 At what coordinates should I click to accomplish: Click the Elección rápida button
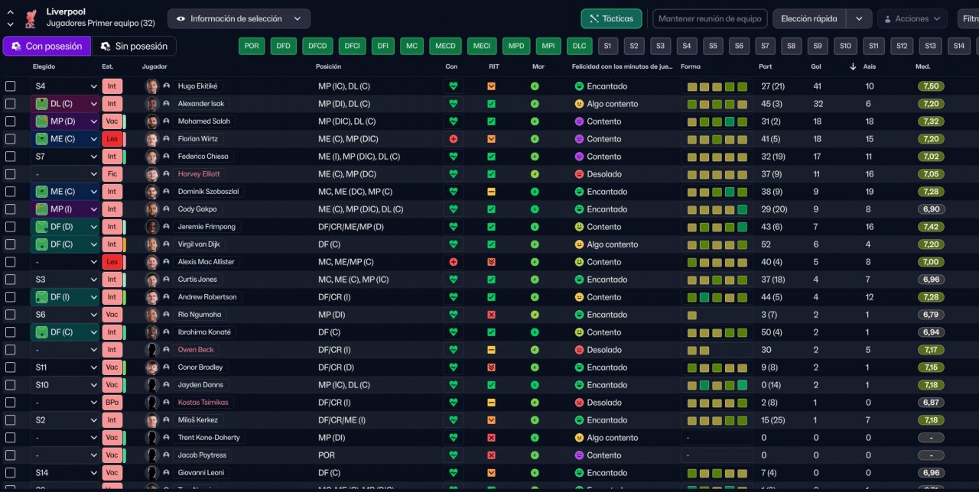pos(809,19)
